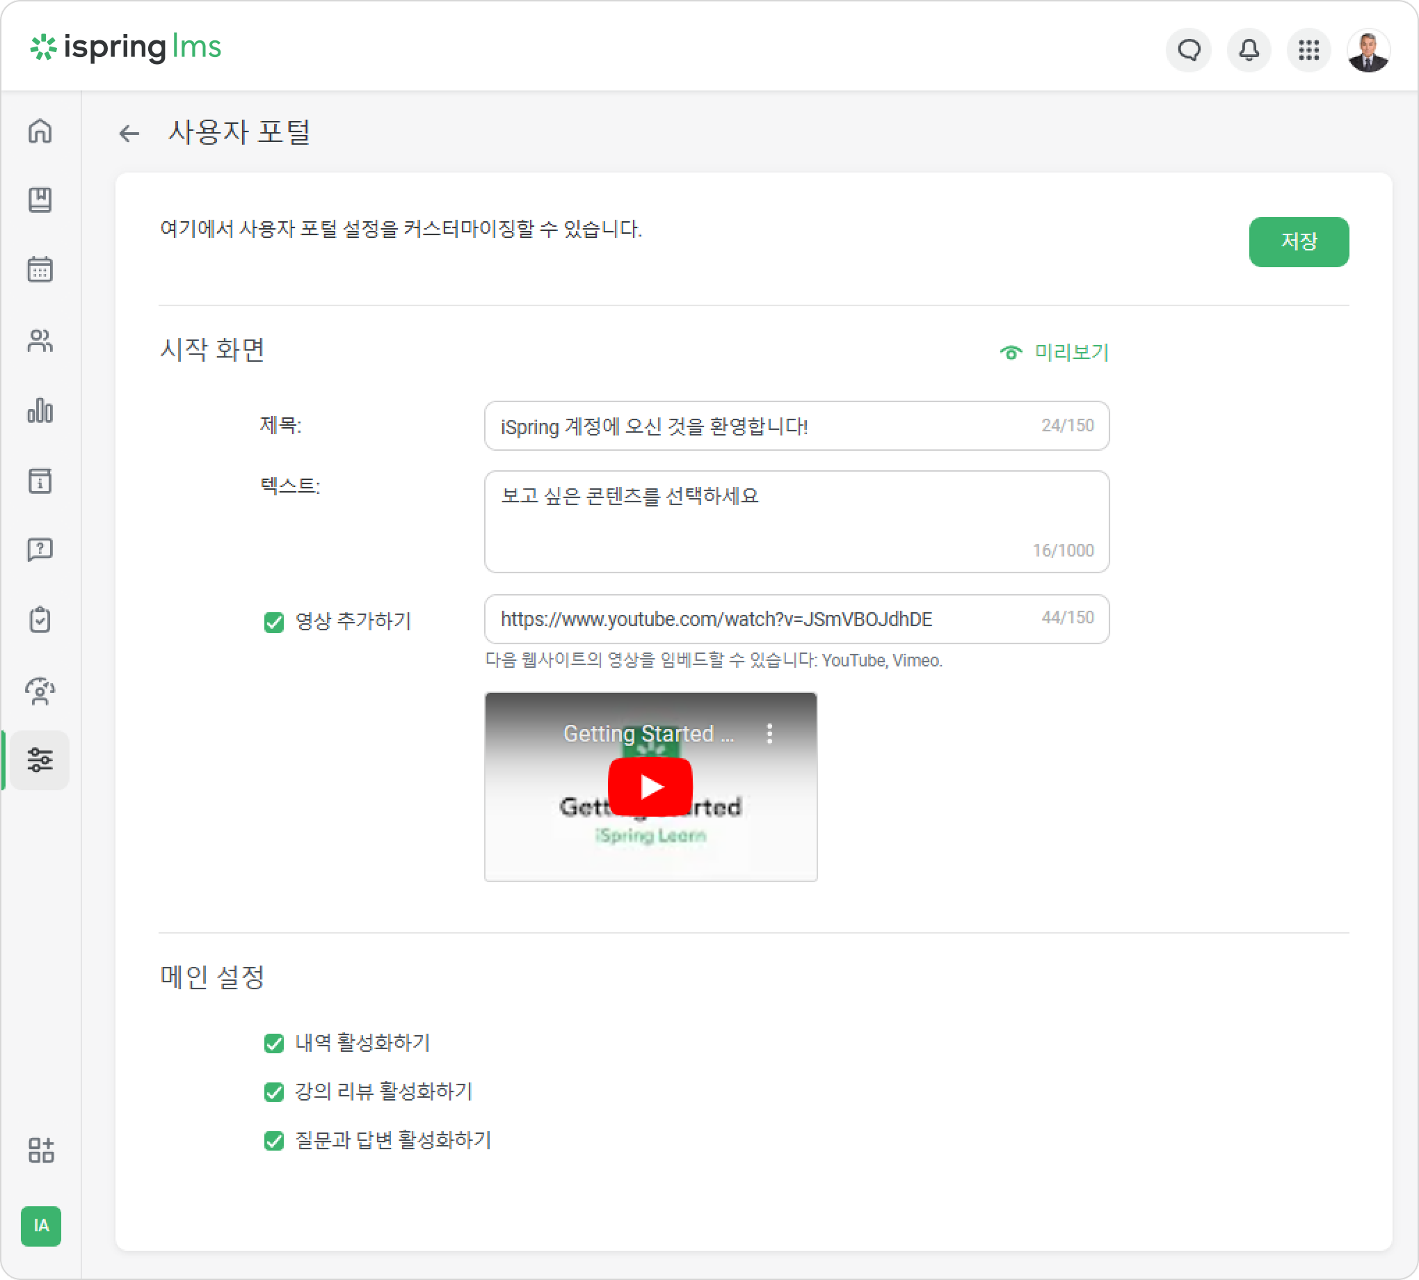The width and height of the screenshot is (1419, 1280).
Task: Open the question speech bubble icon
Action: coord(40,550)
